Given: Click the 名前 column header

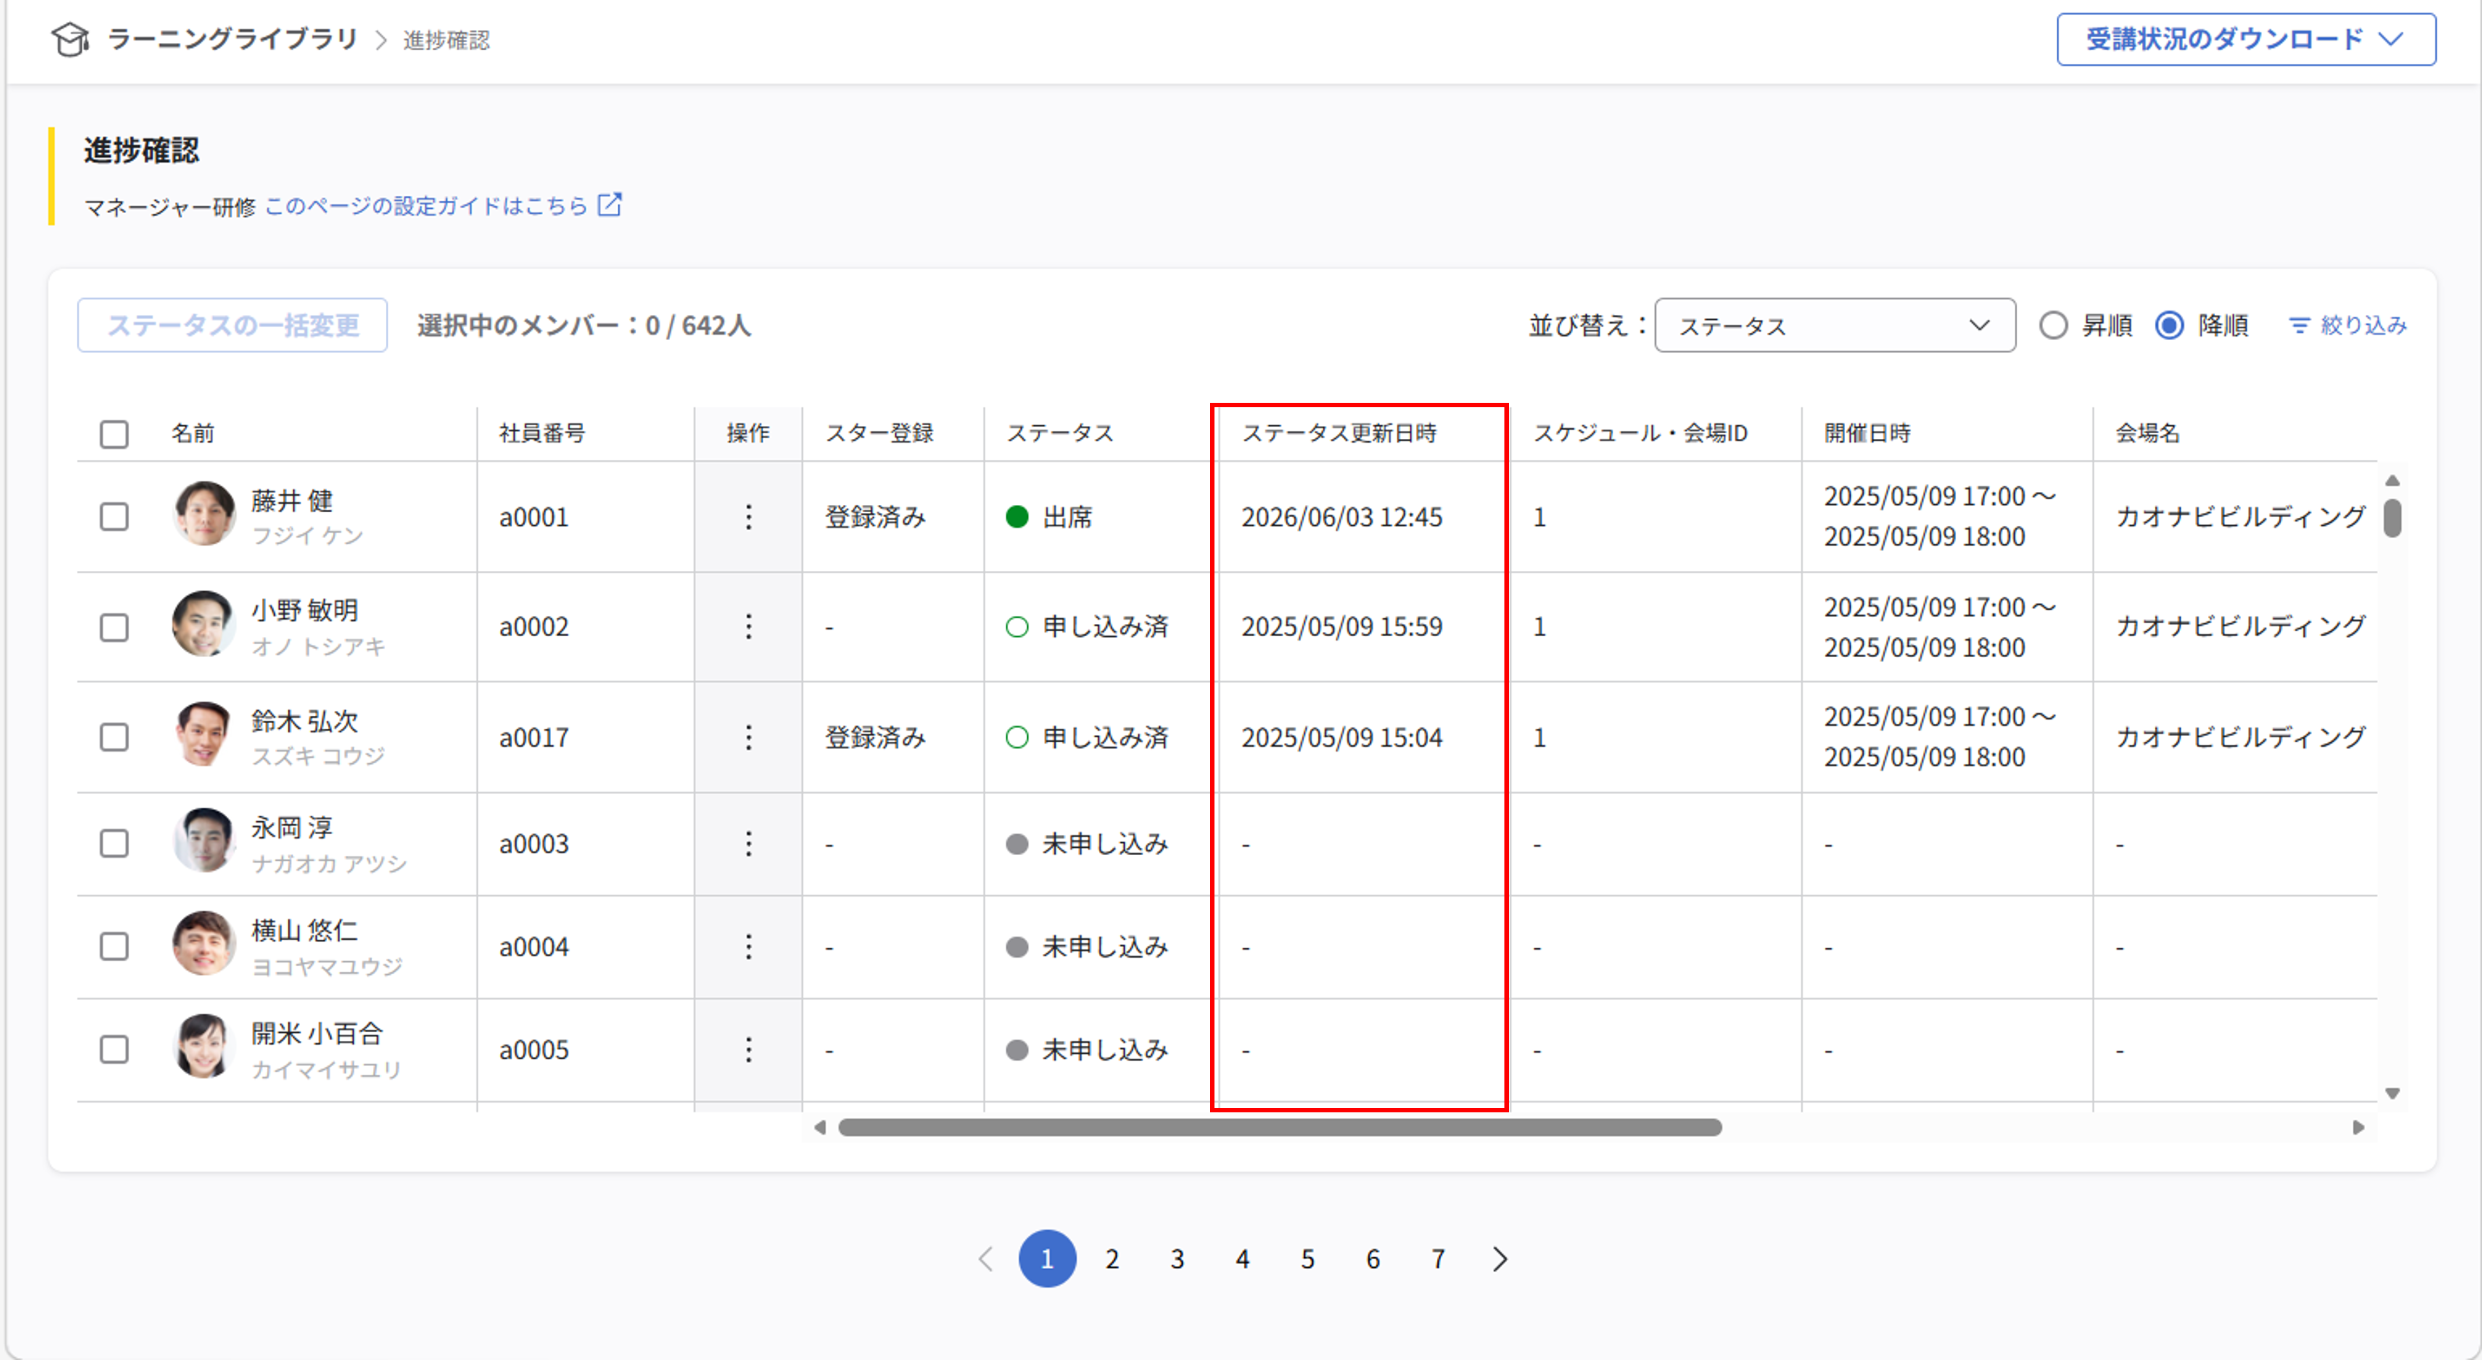Looking at the screenshot, I should pyautogui.click(x=193, y=433).
